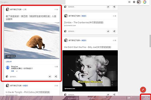151x100 pixels.
Task: Click the red pencil compose post button
Action: (143, 90)
